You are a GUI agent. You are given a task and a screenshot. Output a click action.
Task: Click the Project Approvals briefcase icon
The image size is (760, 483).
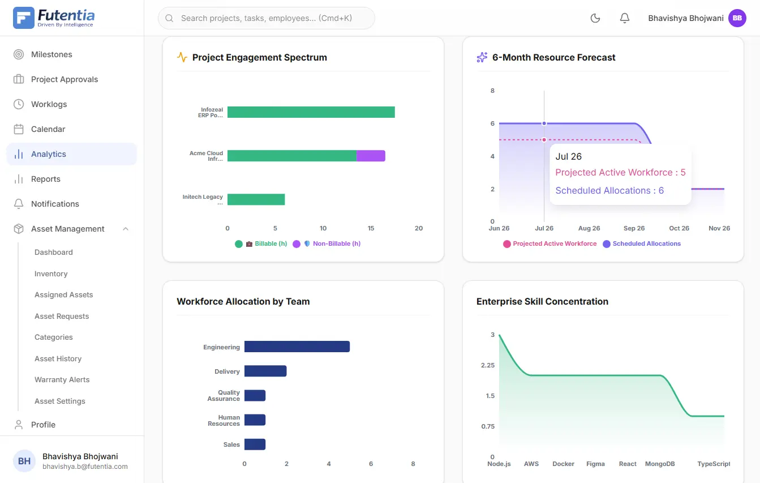click(19, 79)
